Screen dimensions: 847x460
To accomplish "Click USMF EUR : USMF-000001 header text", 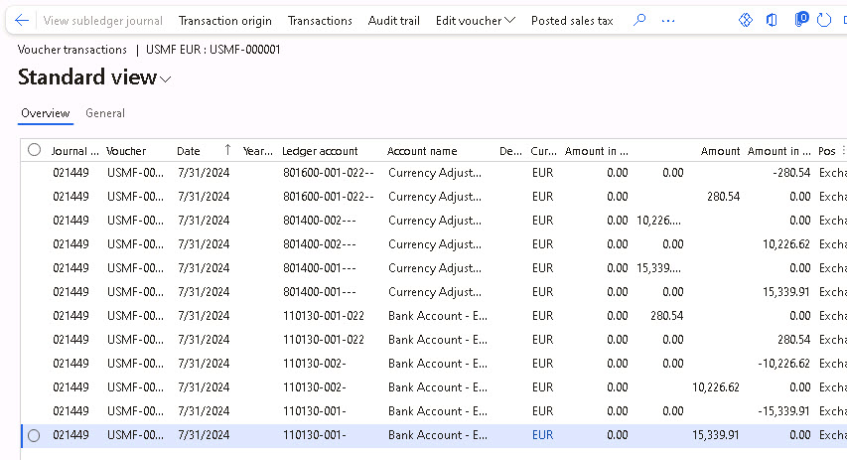I will pos(212,50).
